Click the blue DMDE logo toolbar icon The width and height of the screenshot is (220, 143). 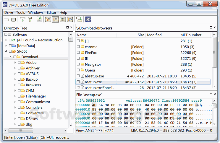(88, 19)
